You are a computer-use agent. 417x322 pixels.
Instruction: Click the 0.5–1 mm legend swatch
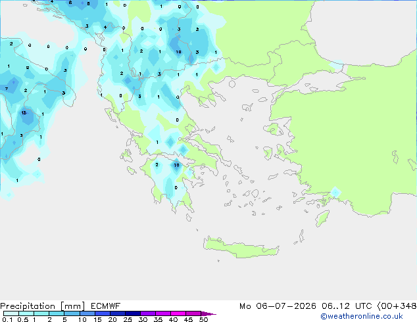(x=26, y=313)
